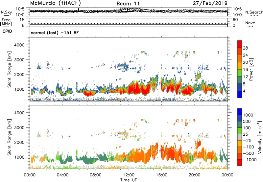This screenshot has width=263, height=182.
Task: Pick the gray -25 to 25 velocity segment
Action: point(240,137)
